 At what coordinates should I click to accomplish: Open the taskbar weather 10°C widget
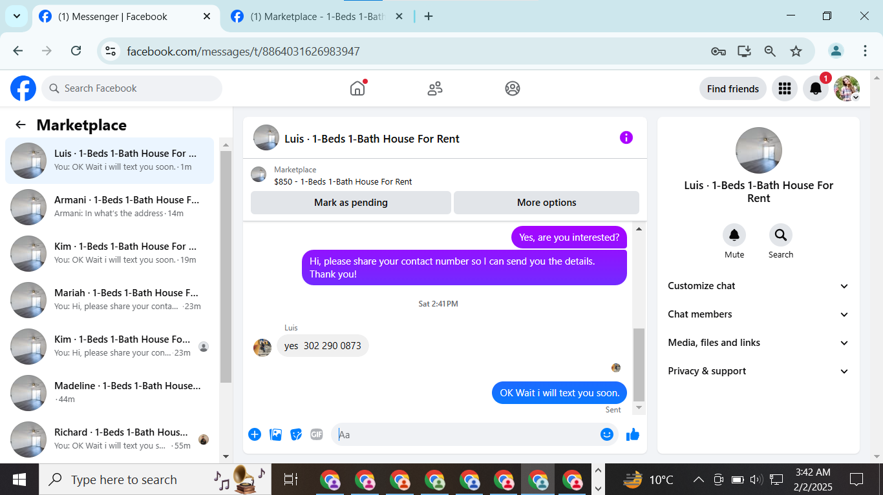tap(648, 480)
